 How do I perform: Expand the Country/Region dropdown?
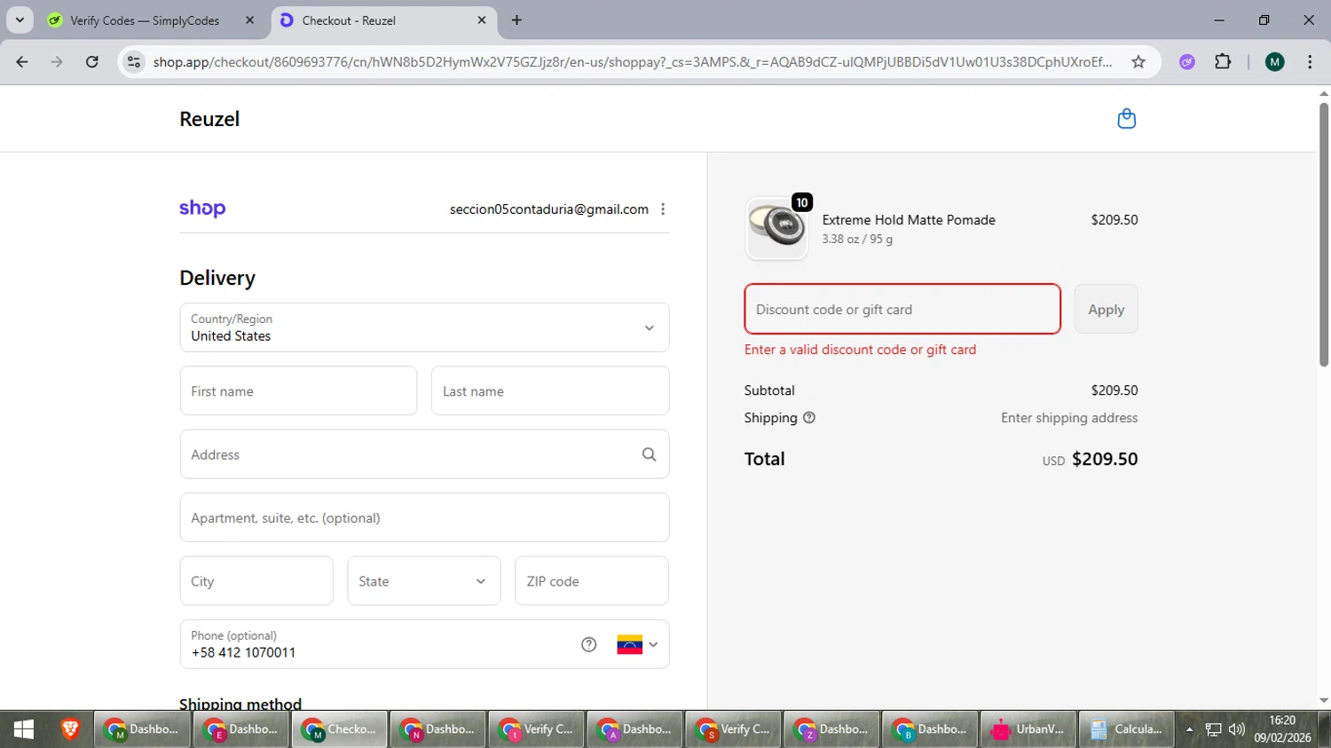[x=424, y=327]
